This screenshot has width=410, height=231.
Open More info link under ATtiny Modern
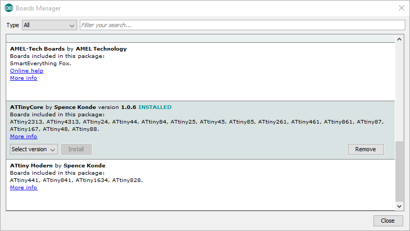(x=23, y=187)
